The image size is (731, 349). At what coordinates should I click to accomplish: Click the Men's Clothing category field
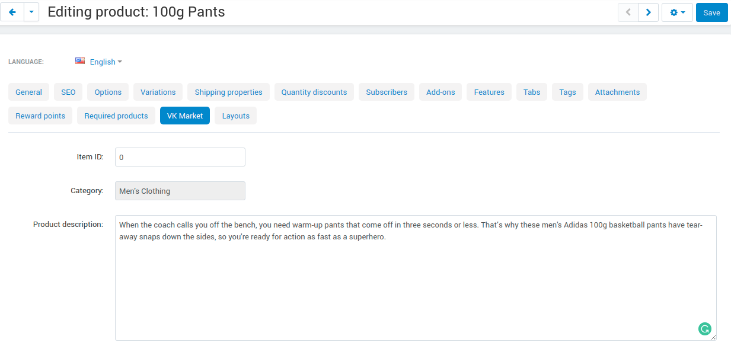[x=180, y=191]
